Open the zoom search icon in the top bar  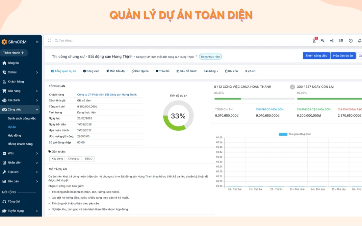(323, 40)
